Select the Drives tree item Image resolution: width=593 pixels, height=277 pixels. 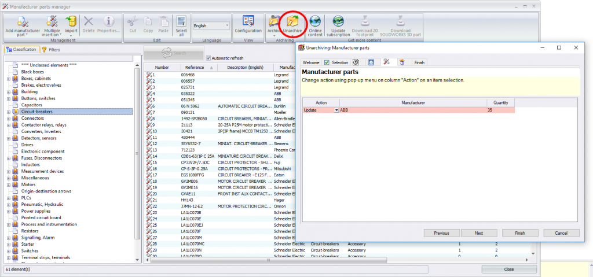coord(27,145)
